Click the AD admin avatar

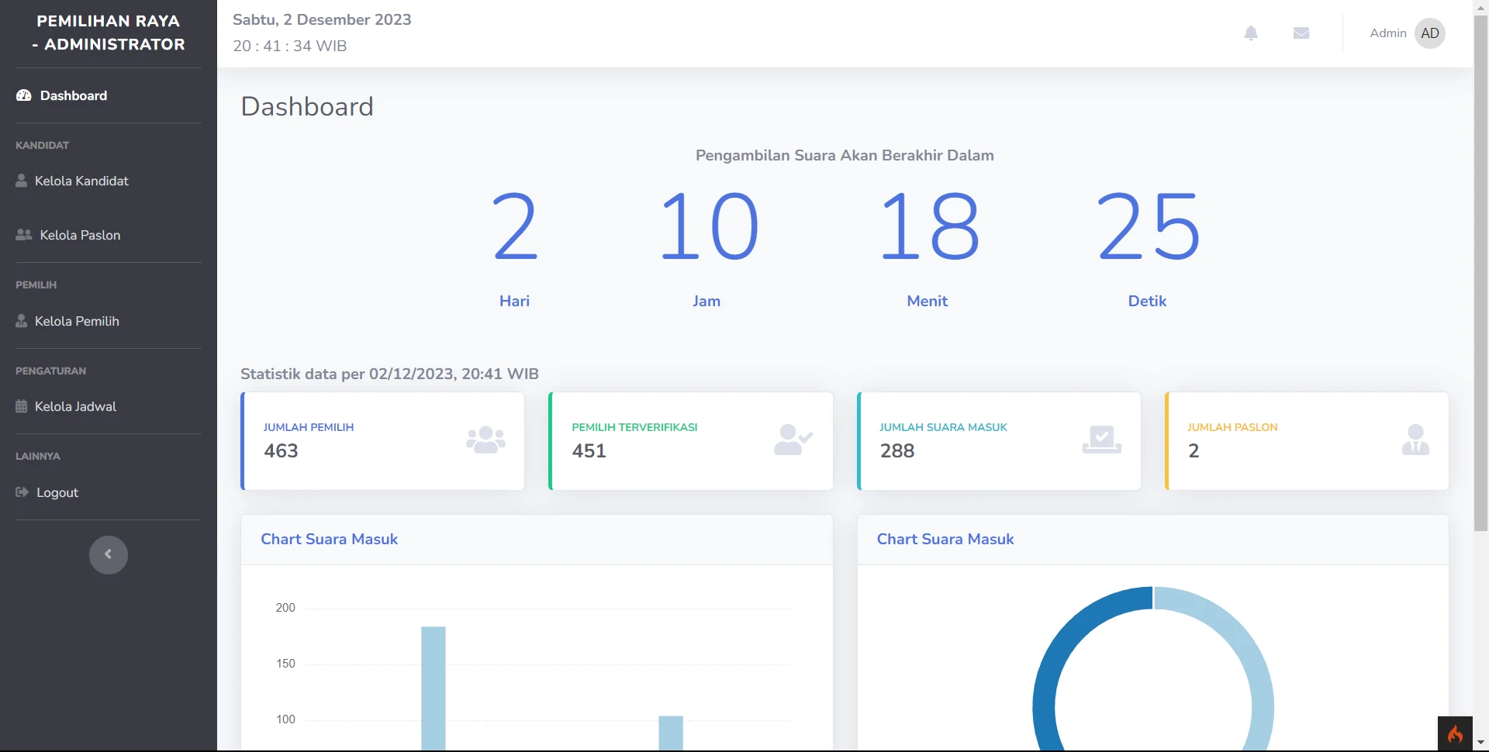(1429, 33)
